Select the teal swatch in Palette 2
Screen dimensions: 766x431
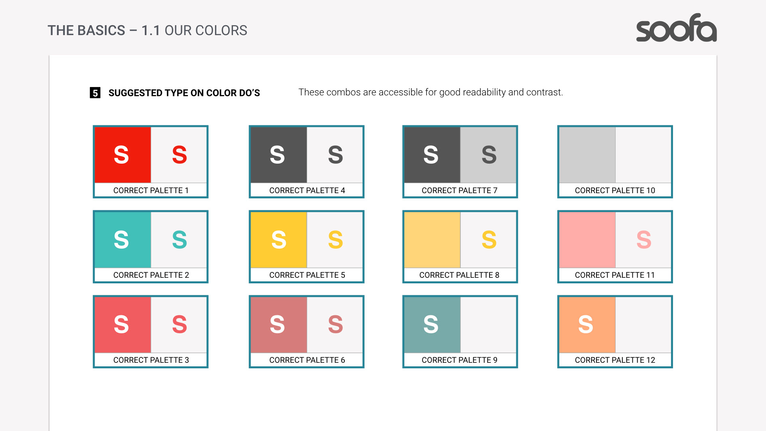click(122, 239)
